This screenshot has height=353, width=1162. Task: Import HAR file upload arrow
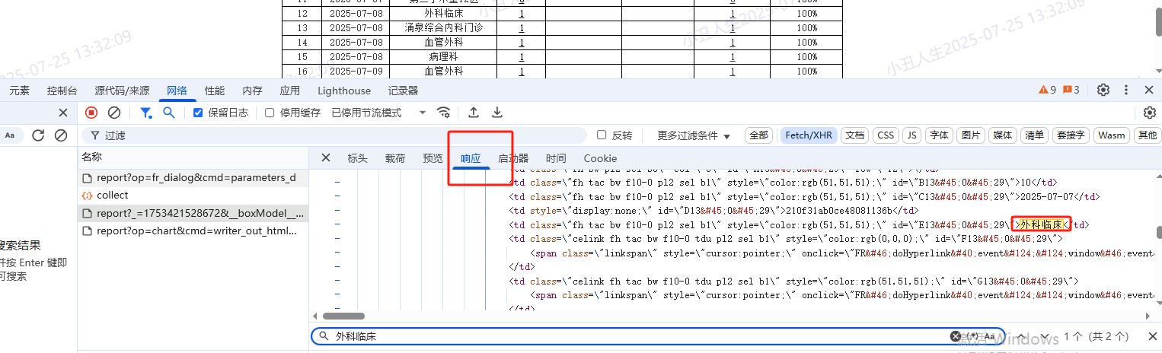tap(474, 113)
